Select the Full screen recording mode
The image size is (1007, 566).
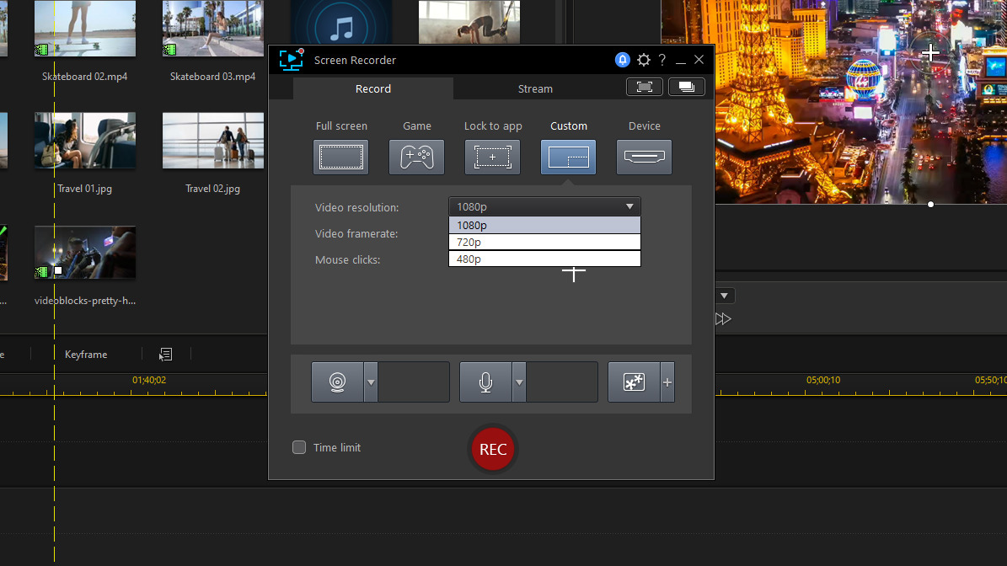(340, 157)
